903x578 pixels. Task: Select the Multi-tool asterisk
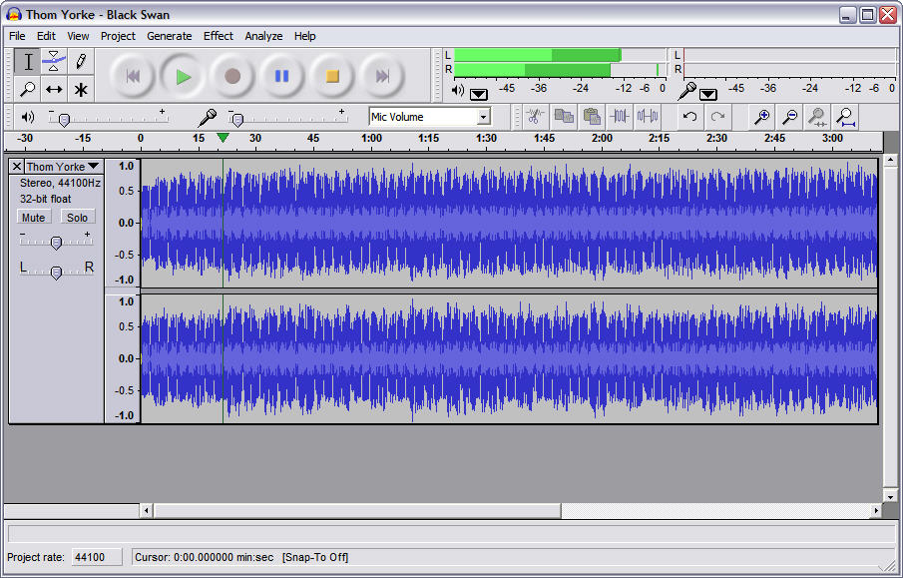point(81,89)
